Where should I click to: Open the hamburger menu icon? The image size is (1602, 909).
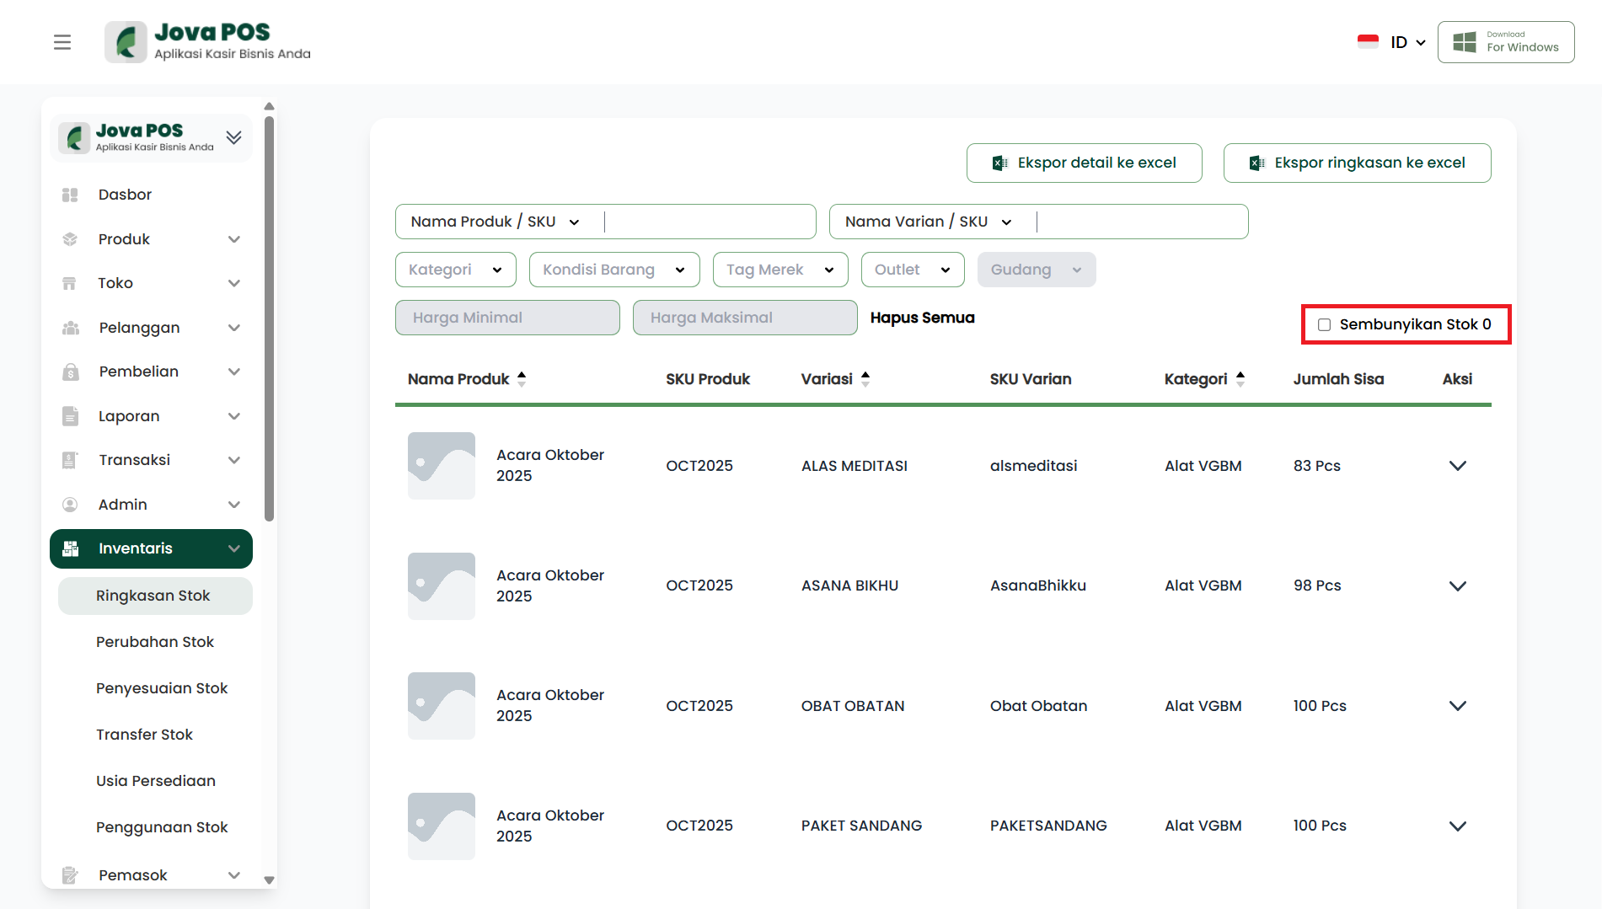pyautogui.click(x=62, y=42)
